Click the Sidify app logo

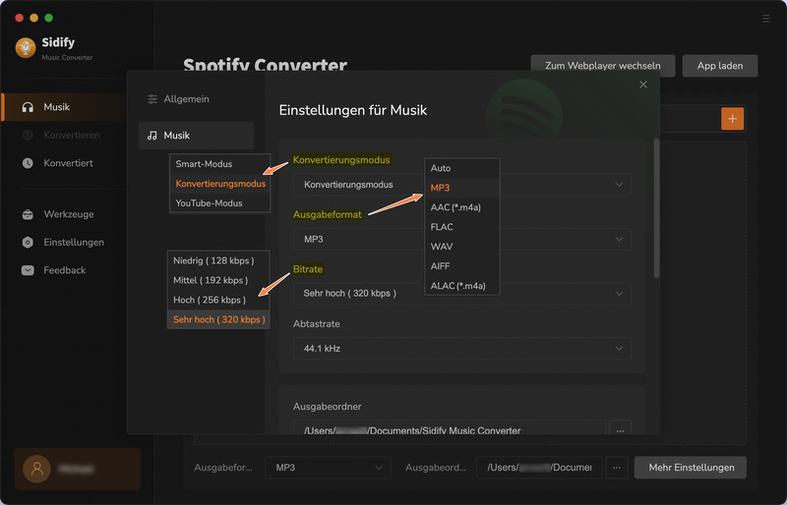click(26, 48)
